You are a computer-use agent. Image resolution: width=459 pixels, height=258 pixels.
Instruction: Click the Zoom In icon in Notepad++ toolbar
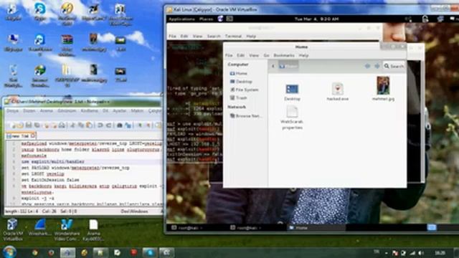[x=140, y=125]
